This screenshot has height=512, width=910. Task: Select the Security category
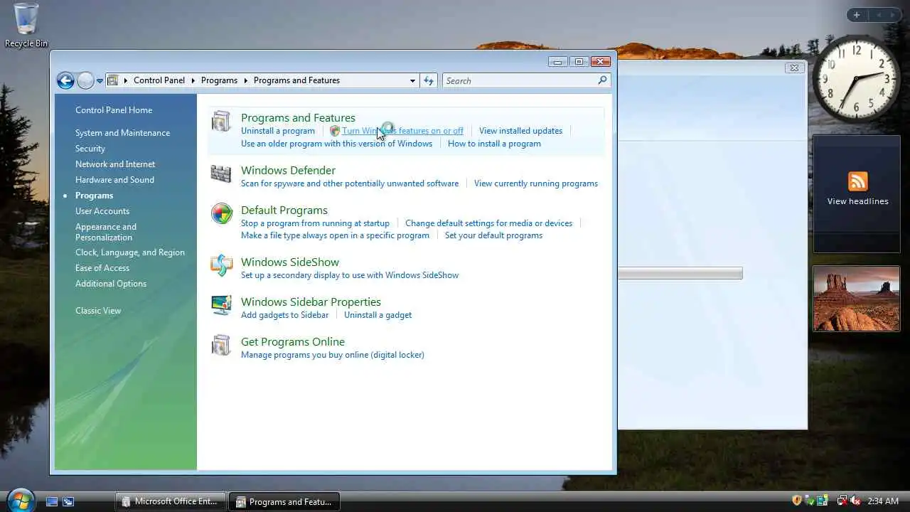pyautogui.click(x=90, y=149)
